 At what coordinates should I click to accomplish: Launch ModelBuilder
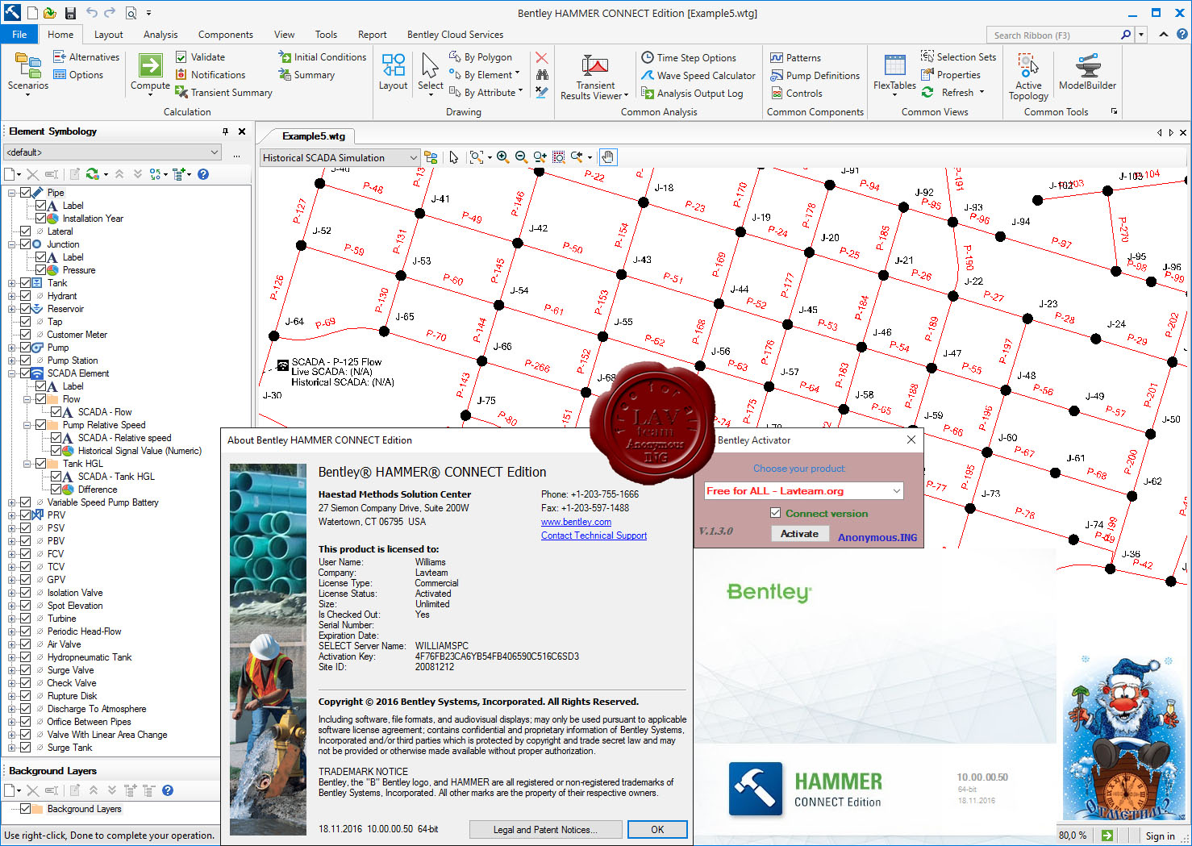tap(1087, 73)
